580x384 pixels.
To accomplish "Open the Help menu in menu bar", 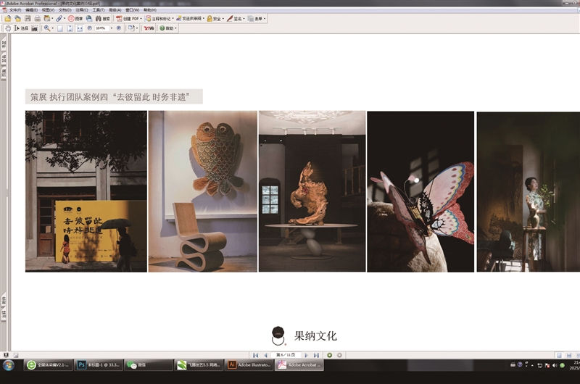I will point(149,10).
